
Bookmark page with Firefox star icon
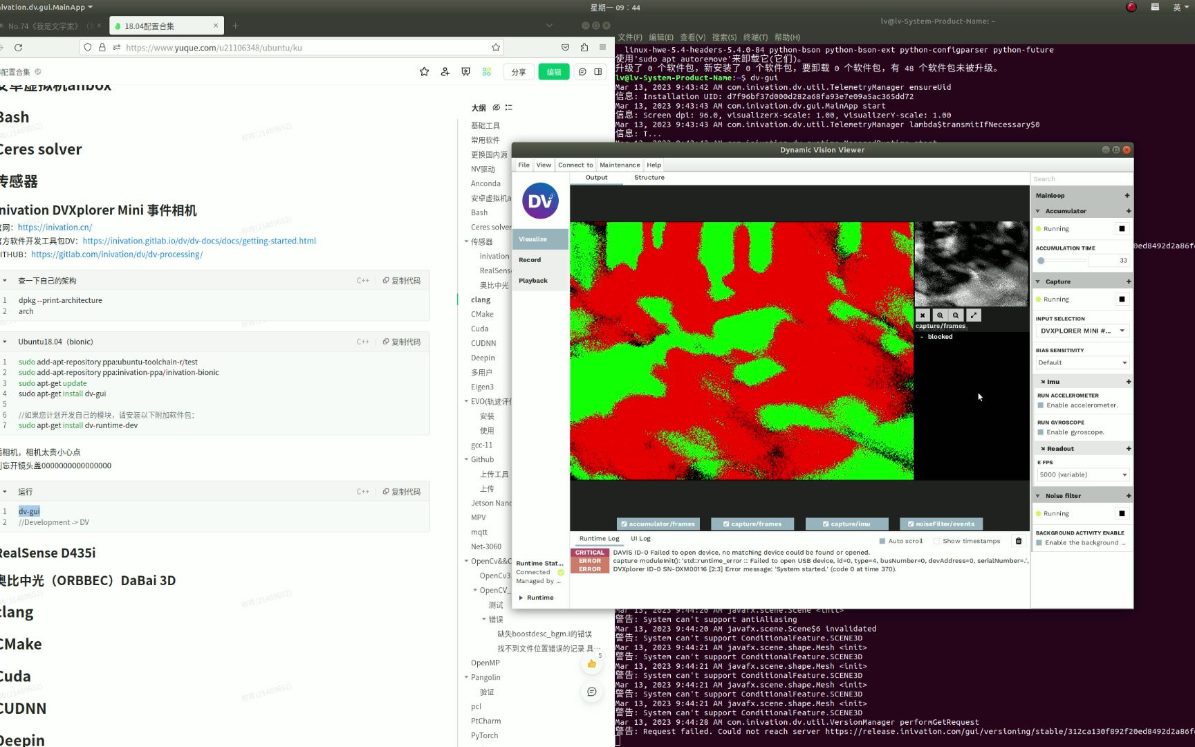pyautogui.click(x=496, y=48)
